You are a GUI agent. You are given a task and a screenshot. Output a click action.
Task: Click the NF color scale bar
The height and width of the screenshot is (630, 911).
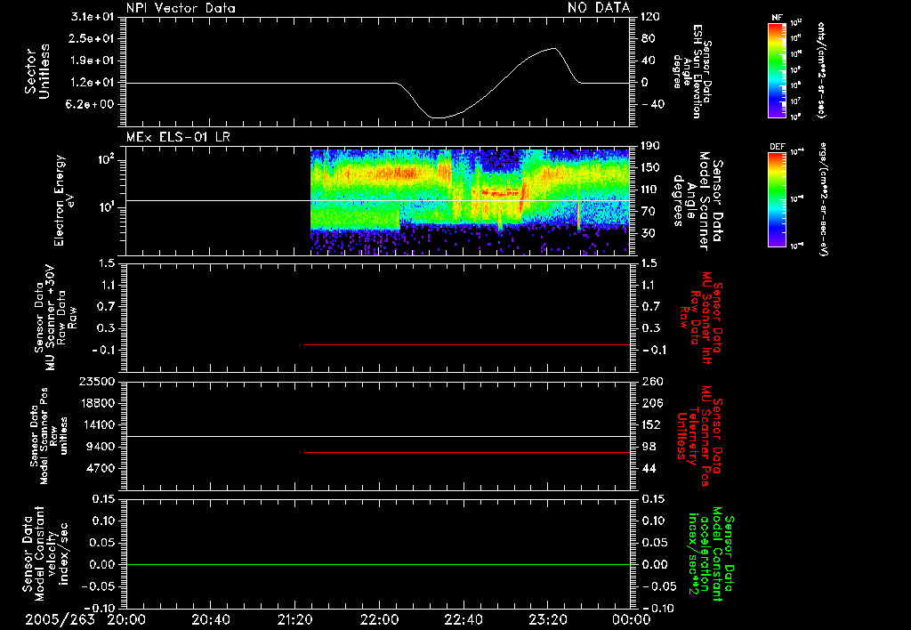pos(777,70)
